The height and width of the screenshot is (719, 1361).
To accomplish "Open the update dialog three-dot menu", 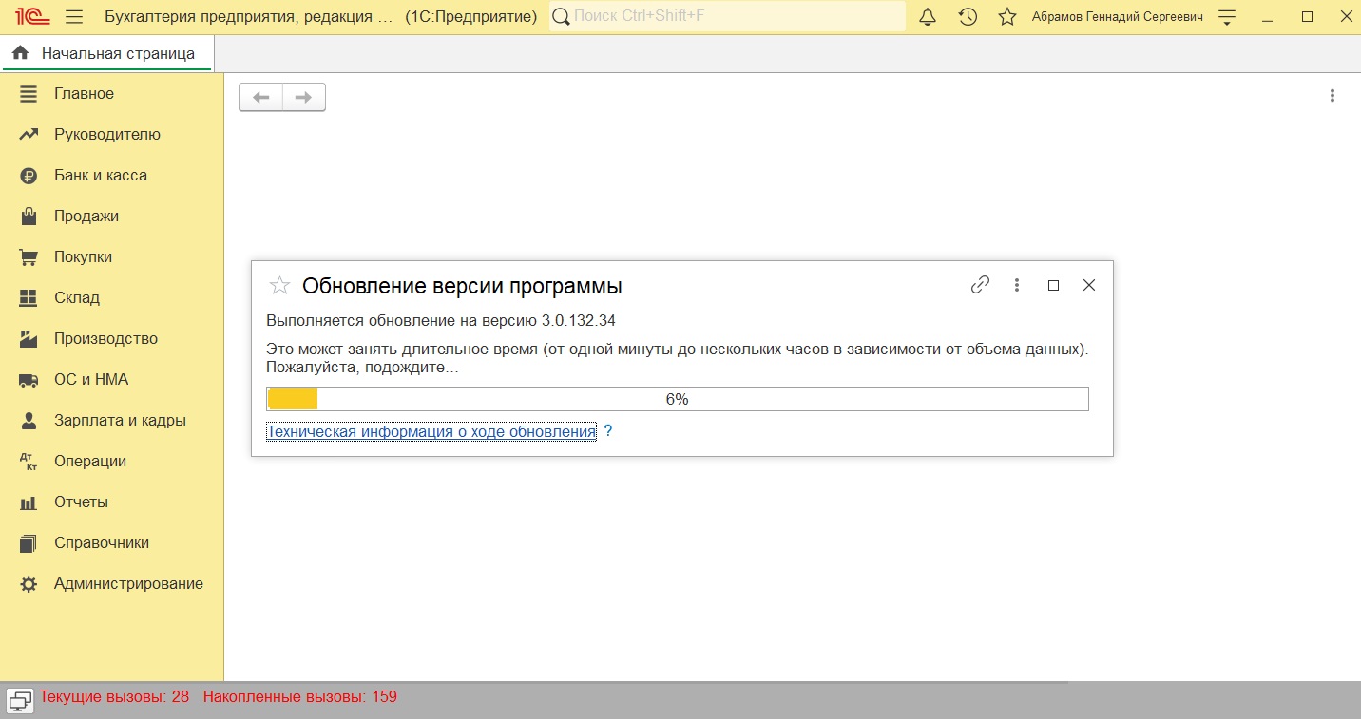I will [1017, 285].
